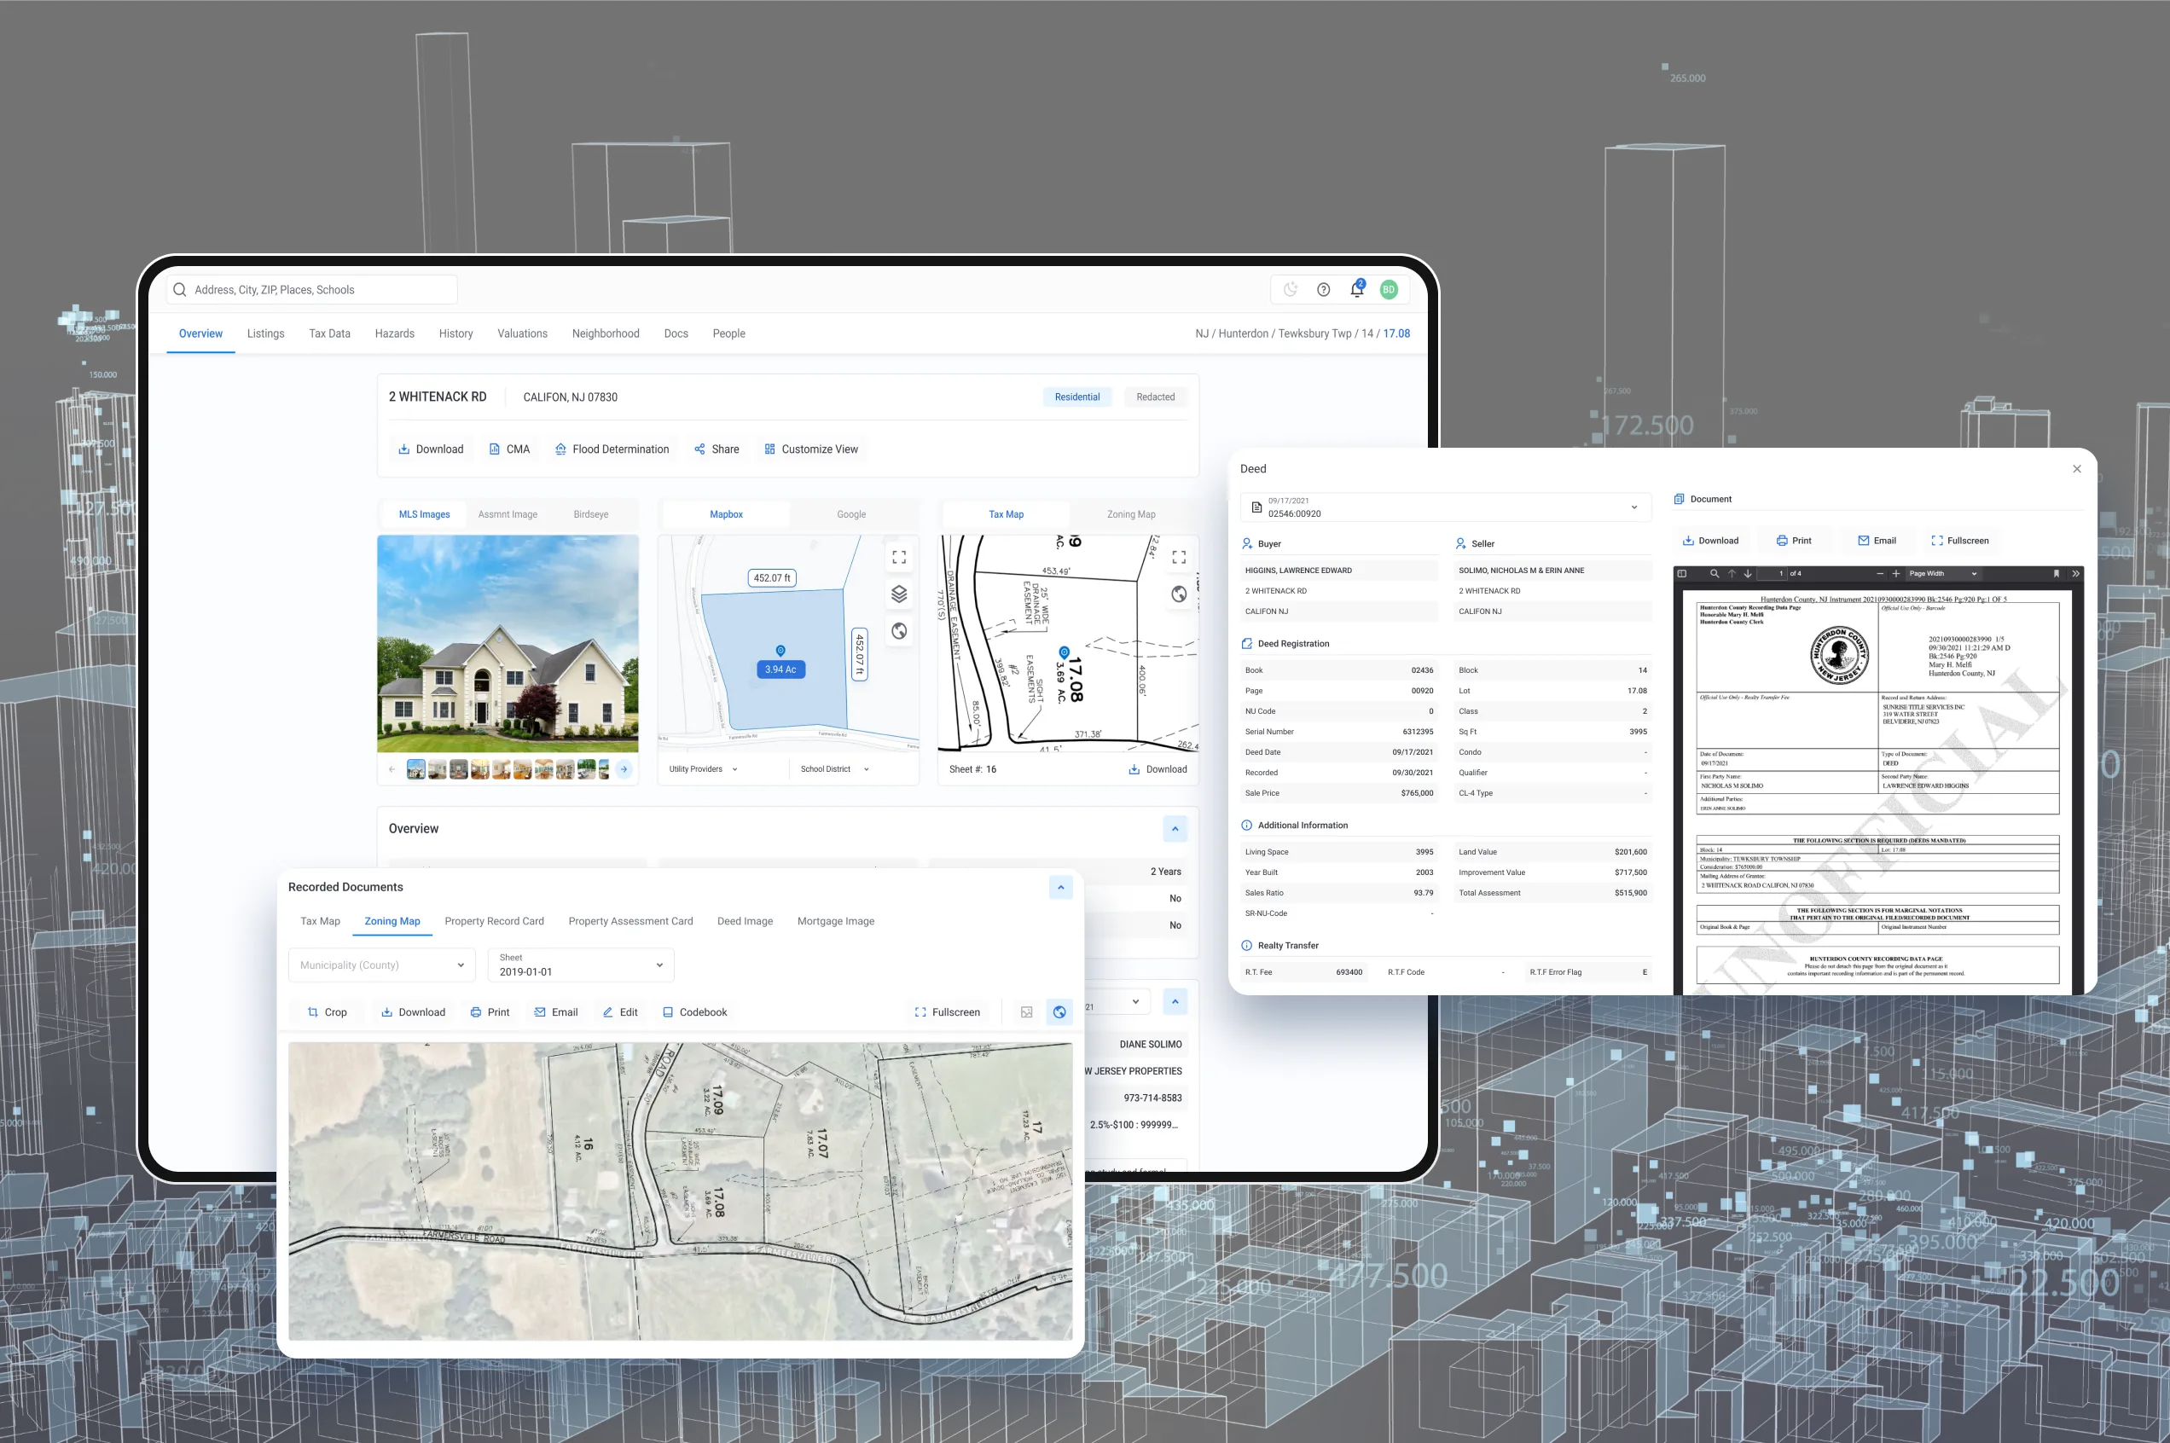This screenshot has height=1443, width=2170.
Task: Click the Crop tool in Recorded Documents
Action: click(327, 1012)
